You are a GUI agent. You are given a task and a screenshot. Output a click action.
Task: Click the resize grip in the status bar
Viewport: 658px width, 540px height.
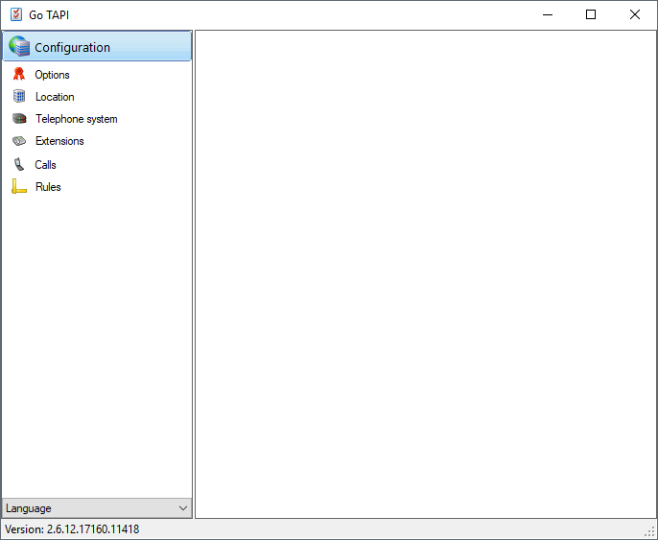(650, 532)
